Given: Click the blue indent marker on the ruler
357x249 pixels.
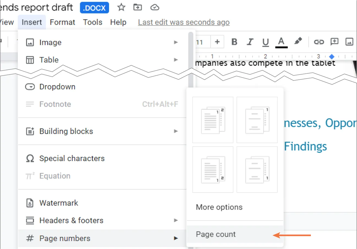Looking at the screenshot, I should click(331, 57).
